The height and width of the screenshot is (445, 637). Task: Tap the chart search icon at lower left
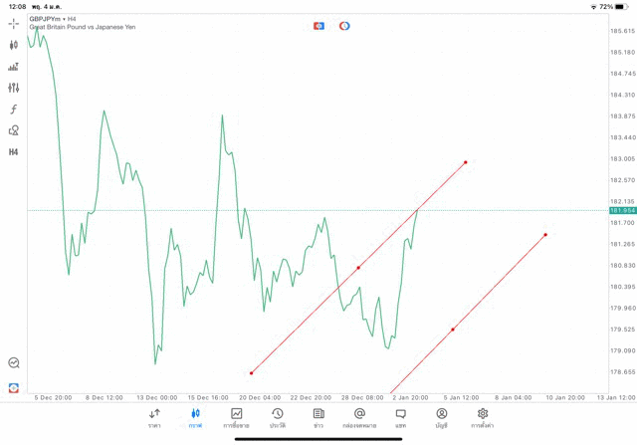14,363
